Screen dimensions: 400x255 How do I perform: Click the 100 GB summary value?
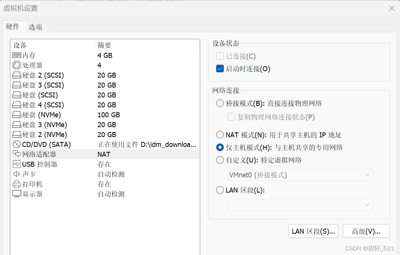pyautogui.click(x=109, y=115)
